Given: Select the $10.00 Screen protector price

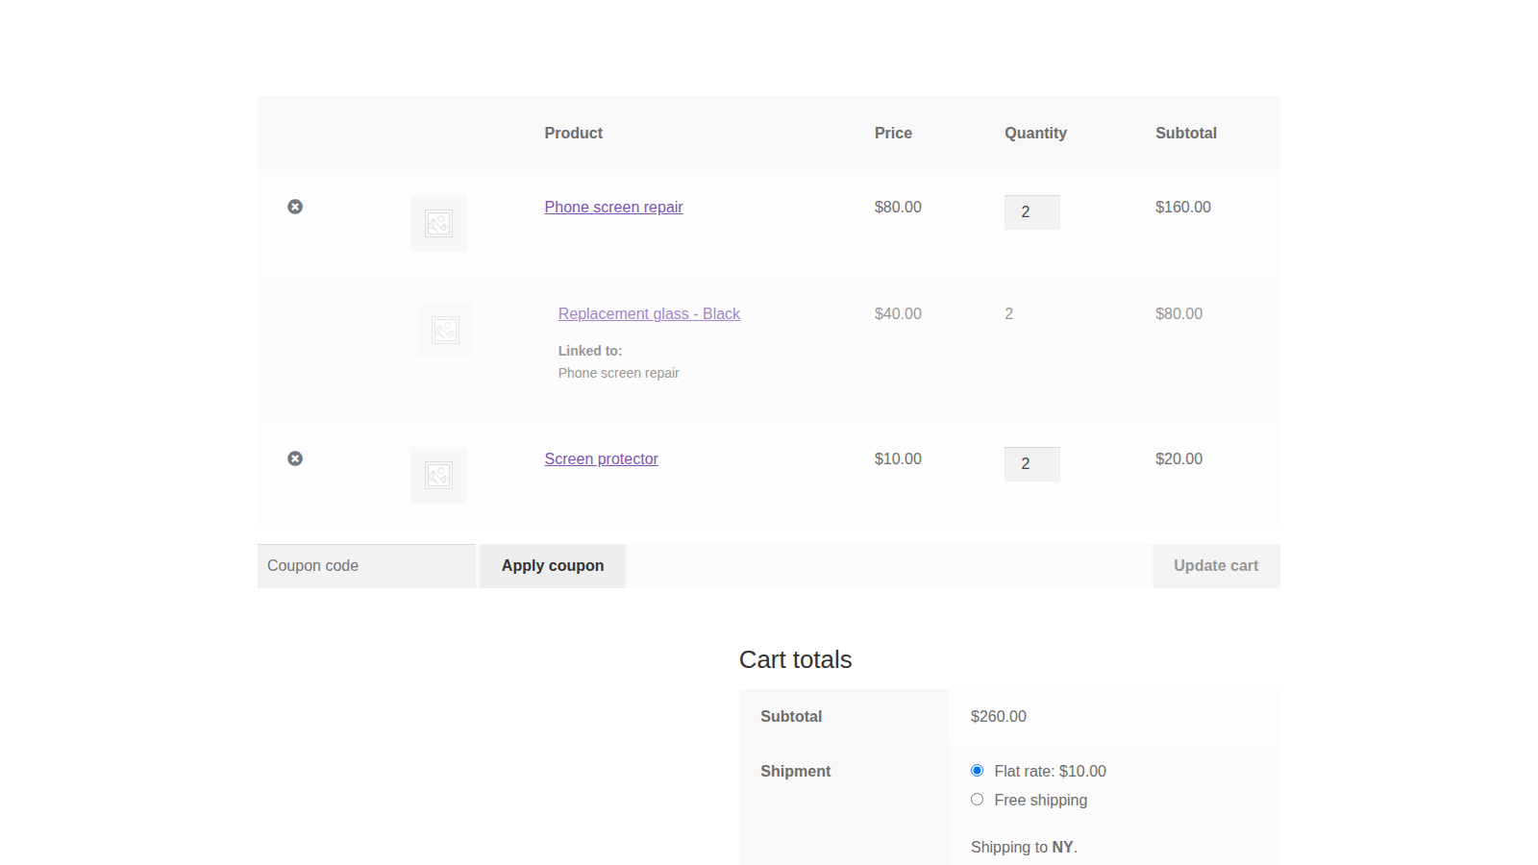Looking at the screenshot, I should click(x=898, y=458).
